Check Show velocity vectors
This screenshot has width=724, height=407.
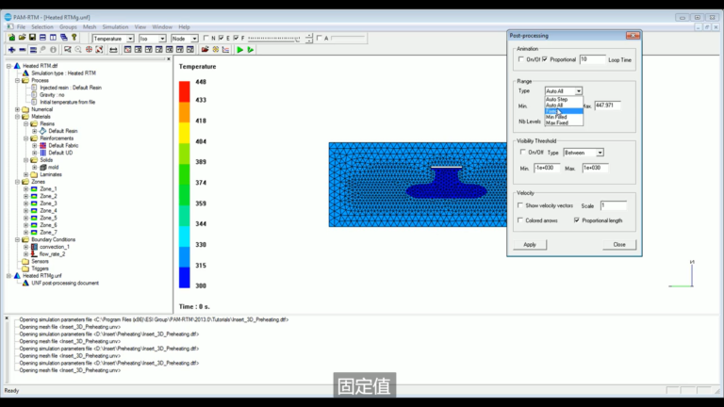pos(520,205)
